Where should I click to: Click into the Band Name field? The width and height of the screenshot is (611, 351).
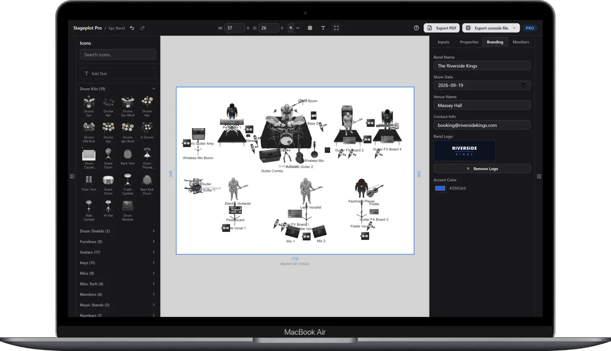point(482,66)
